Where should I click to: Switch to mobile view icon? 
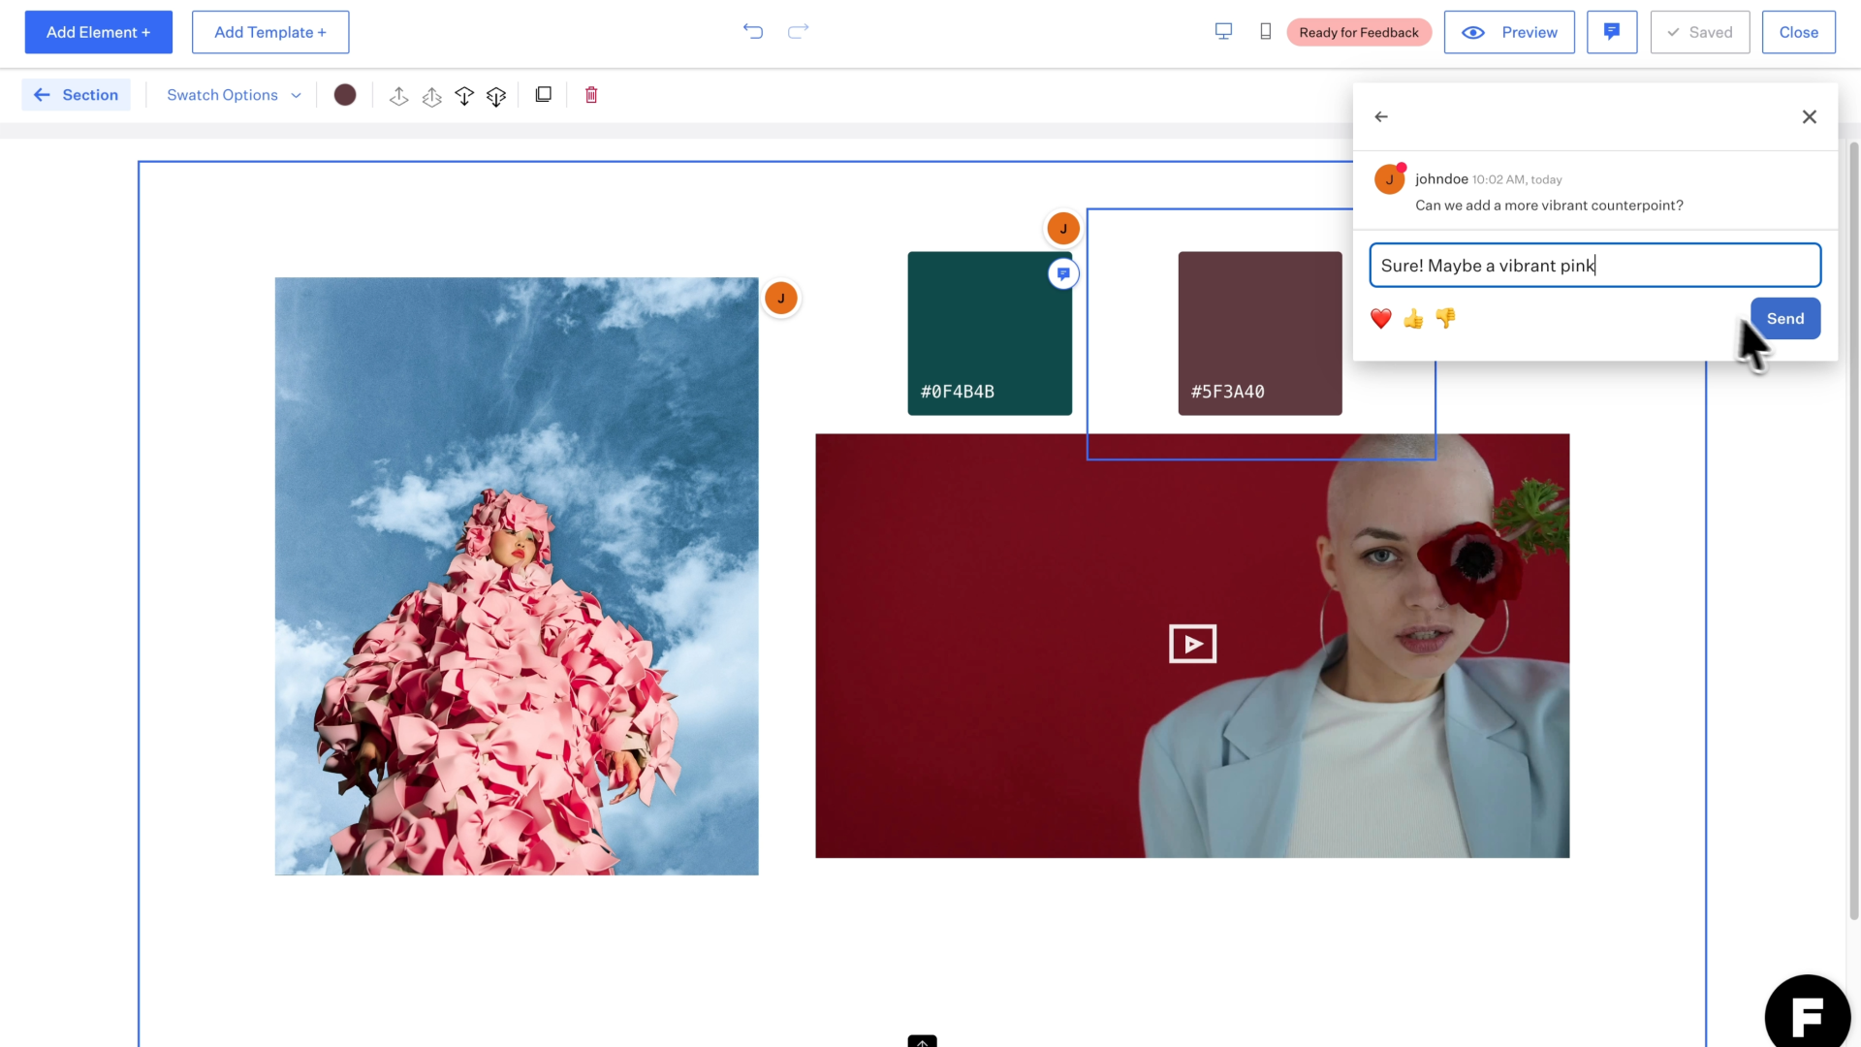coord(1265,32)
